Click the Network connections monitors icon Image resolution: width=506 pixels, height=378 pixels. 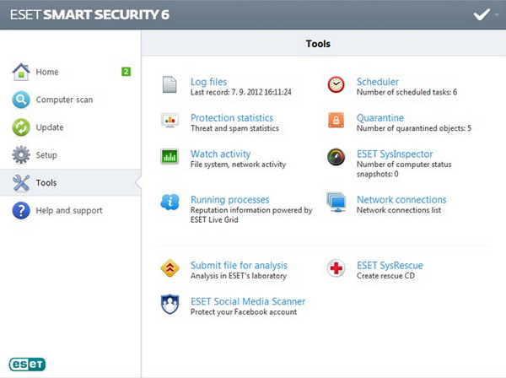[336, 202]
